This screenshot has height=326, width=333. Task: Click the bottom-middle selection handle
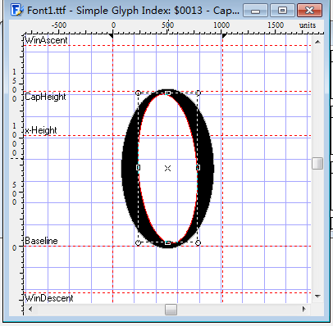tap(168, 242)
